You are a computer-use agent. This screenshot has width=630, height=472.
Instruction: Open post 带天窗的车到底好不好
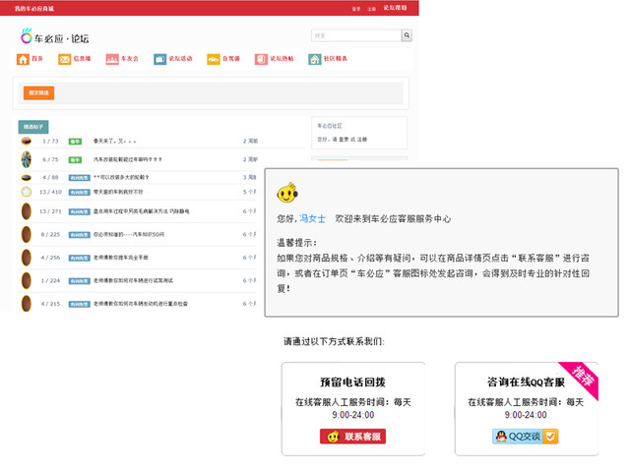tap(118, 192)
